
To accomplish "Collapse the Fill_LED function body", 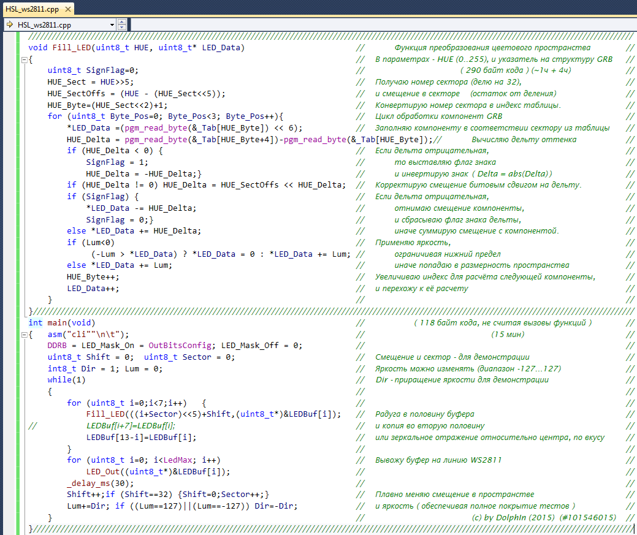I will click(23, 59).
